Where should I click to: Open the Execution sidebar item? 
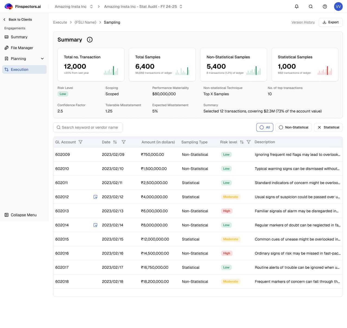pos(20,69)
